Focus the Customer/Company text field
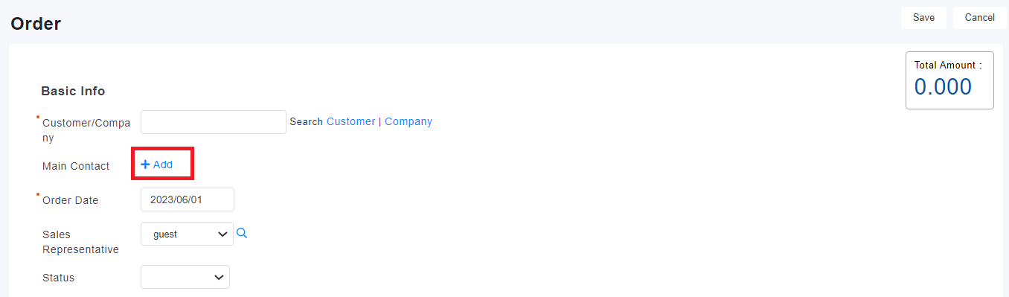 point(214,122)
